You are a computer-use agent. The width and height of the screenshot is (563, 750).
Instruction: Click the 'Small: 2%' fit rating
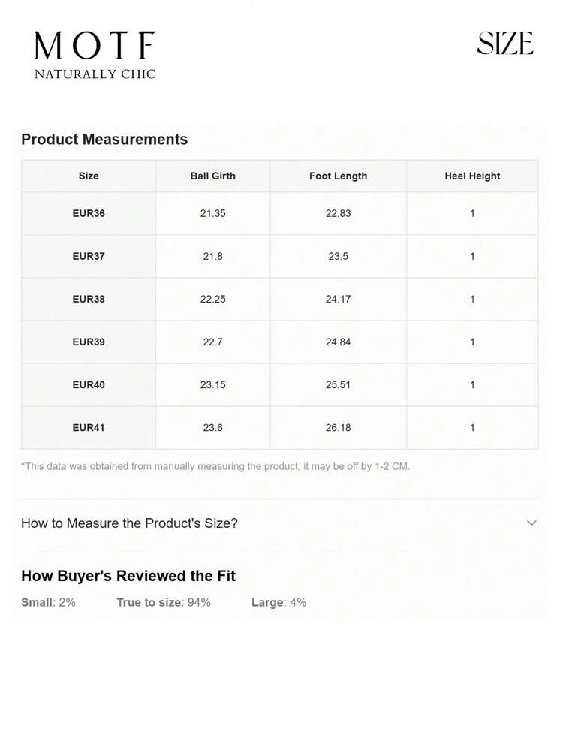coord(48,602)
